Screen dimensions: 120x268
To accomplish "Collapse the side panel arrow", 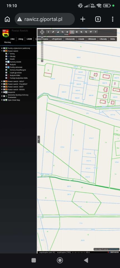I will coord(39,139).
